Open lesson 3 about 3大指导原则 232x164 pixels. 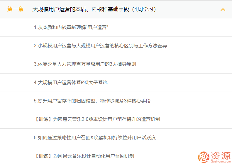point(85,64)
